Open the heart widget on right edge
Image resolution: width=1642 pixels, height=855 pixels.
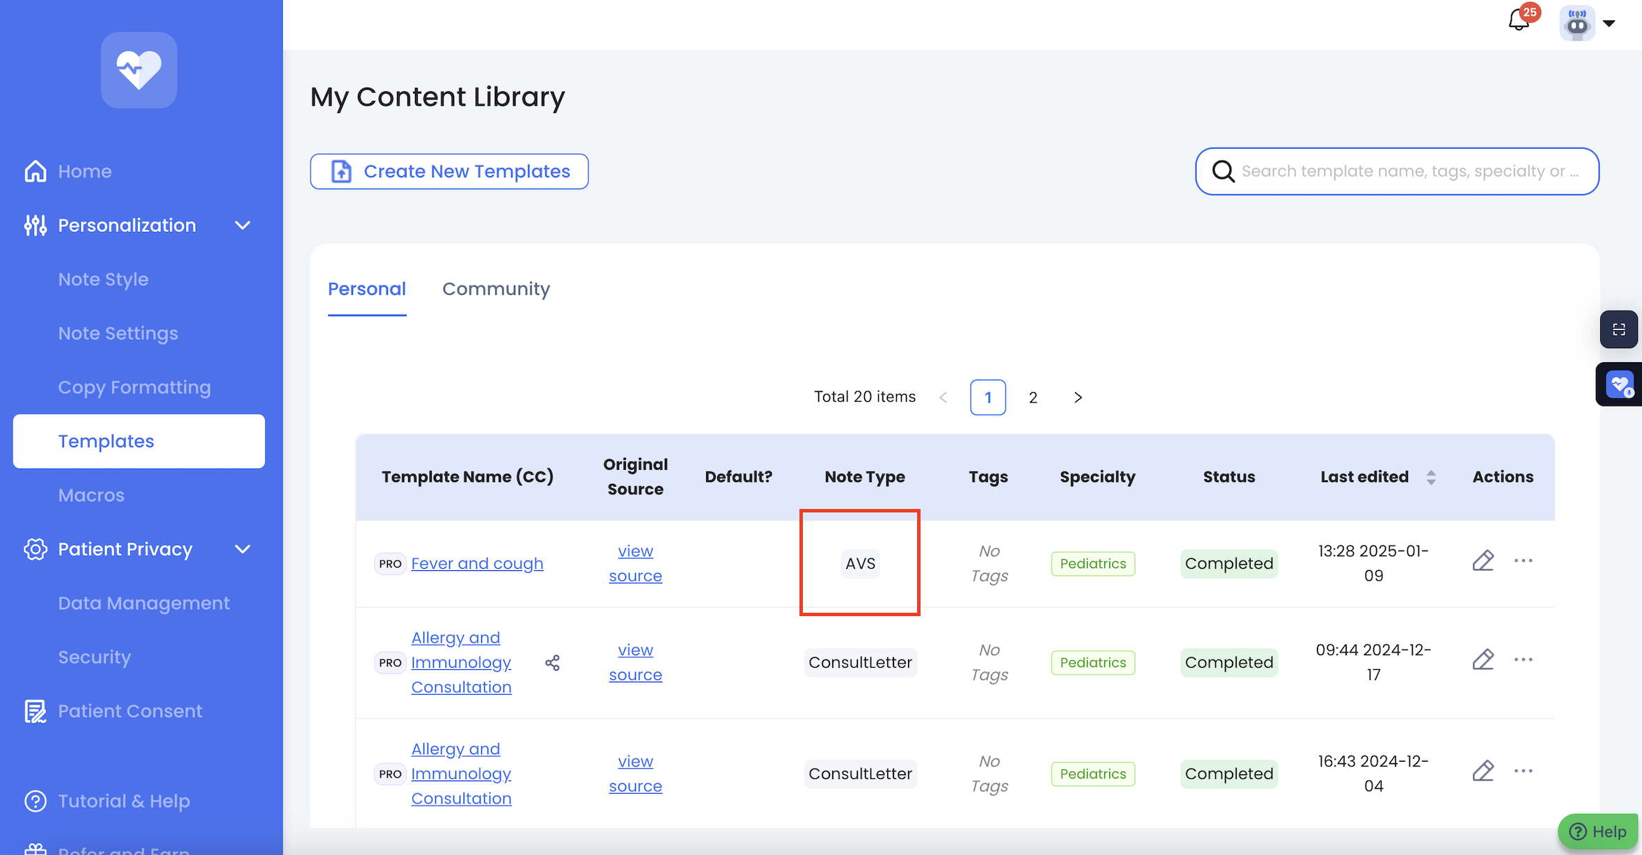(x=1619, y=384)
